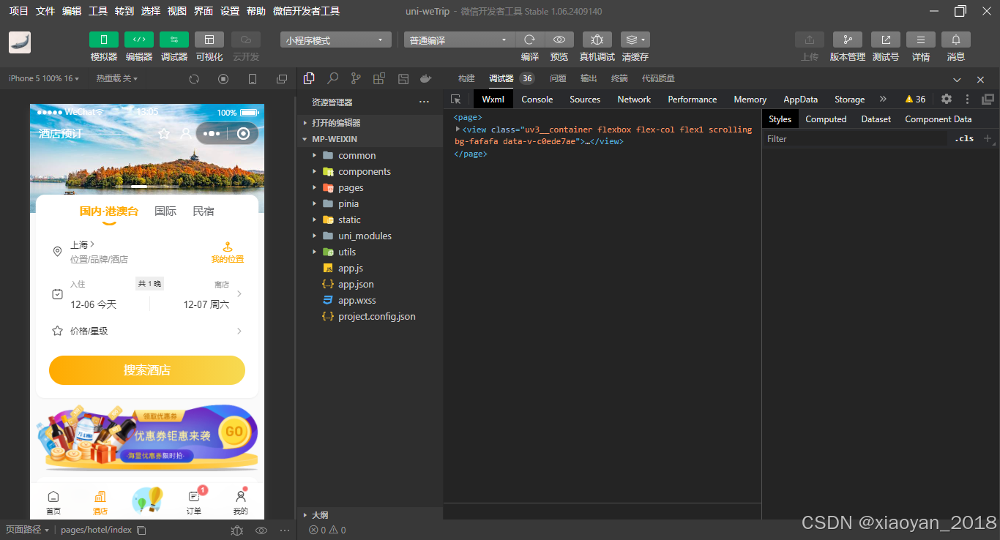The width and height of the screenshot is (1000, 540).
Task: Toggle the .cls class editor
Action: (x=964, y=138)
